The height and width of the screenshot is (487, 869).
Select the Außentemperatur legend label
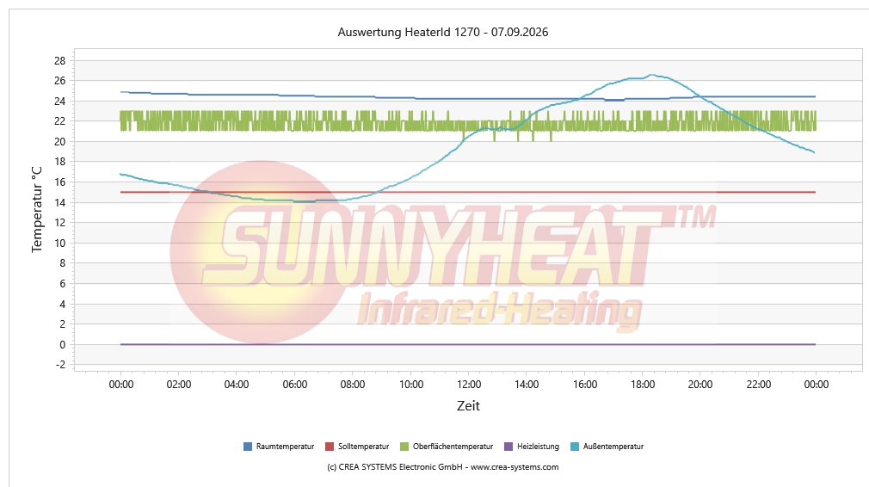pos(613,447)
